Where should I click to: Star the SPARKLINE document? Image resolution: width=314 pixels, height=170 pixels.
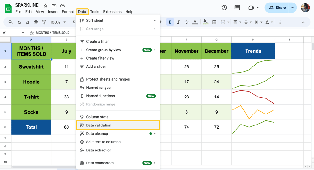coord(46,5)
